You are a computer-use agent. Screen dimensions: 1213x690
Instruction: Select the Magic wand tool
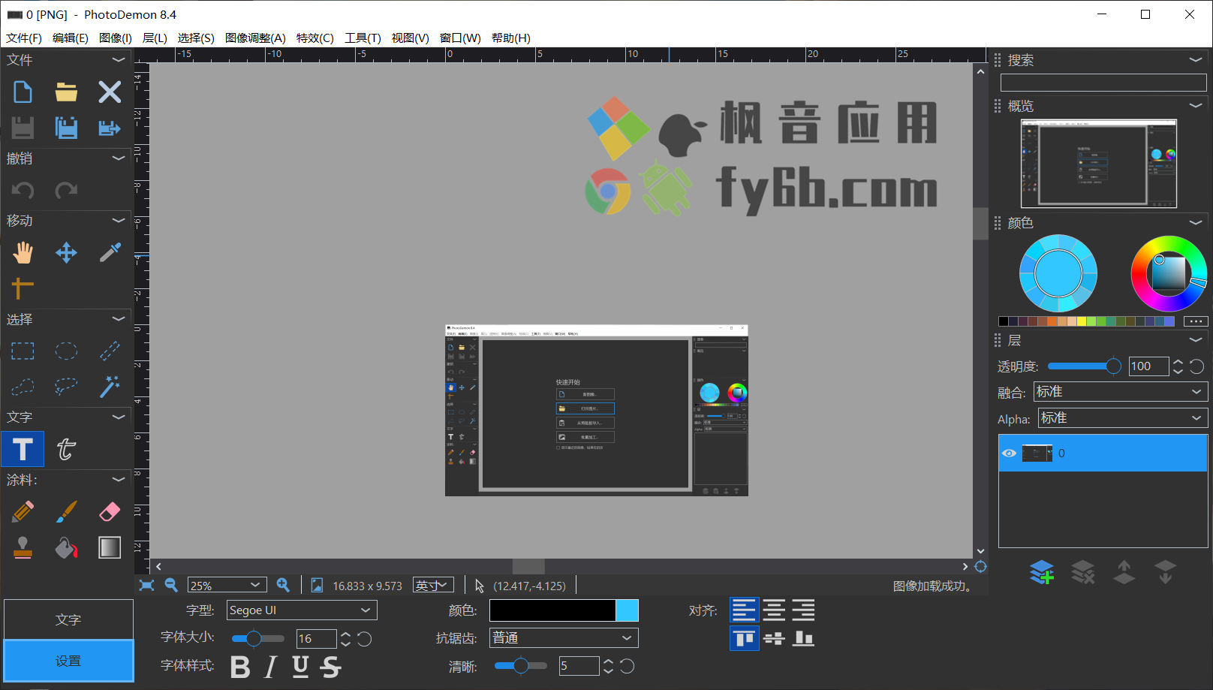[x=110, y=387]
